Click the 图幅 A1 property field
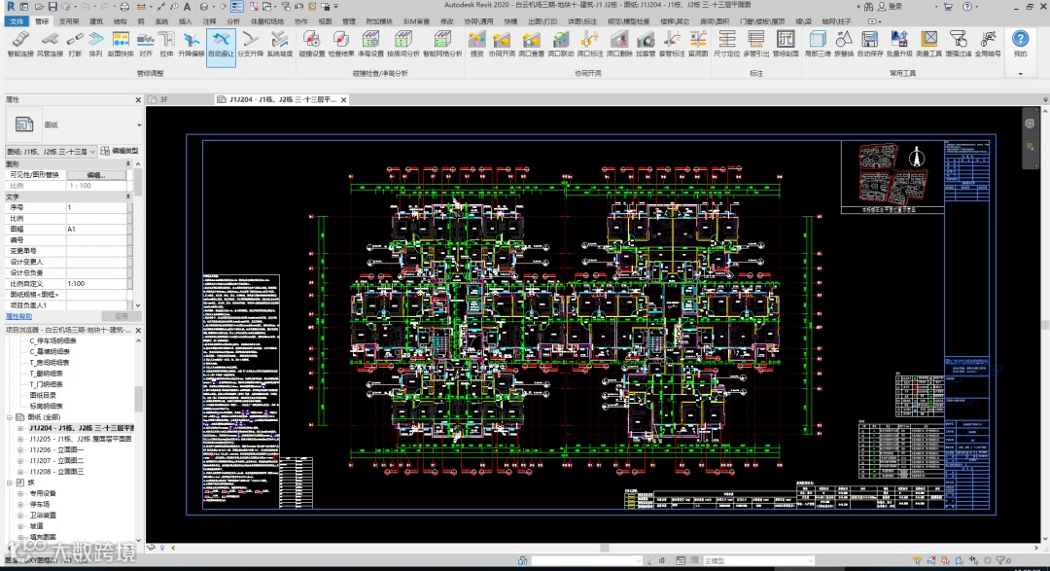The image size is (1050, 571). pyautogui.click(x=96, y=230)
